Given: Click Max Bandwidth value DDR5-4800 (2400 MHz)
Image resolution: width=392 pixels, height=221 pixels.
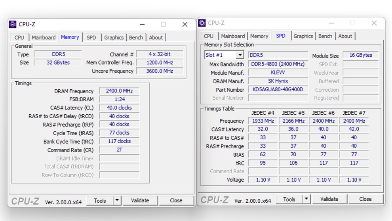Looking at the screenshot, I should pos(278,64).
